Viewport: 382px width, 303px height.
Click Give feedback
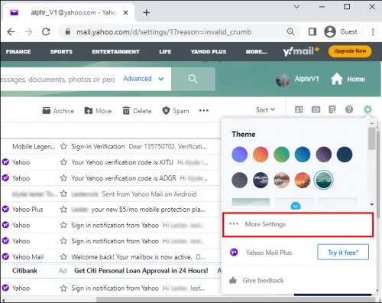[257, 281]
